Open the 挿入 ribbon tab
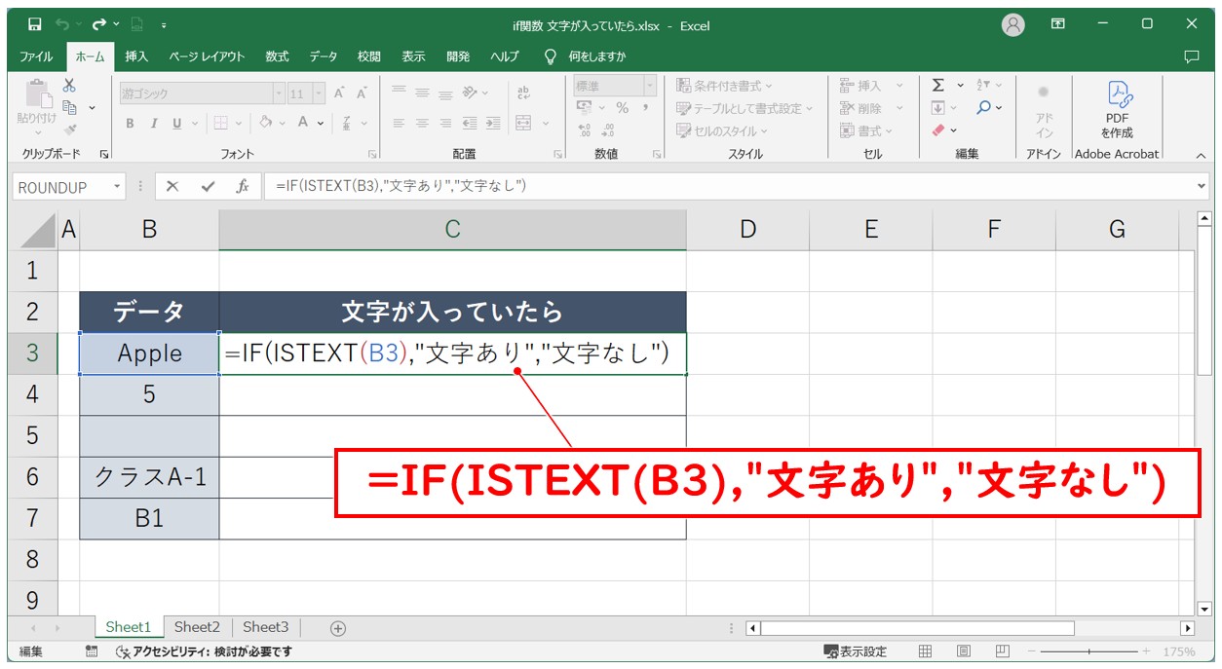1222x669 pixels. [136, 56]
